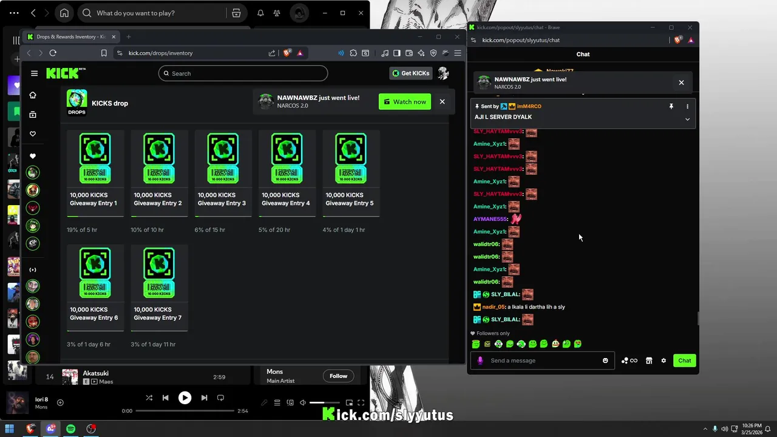Open Brave Shields in the inventory window

coord(288,53)
